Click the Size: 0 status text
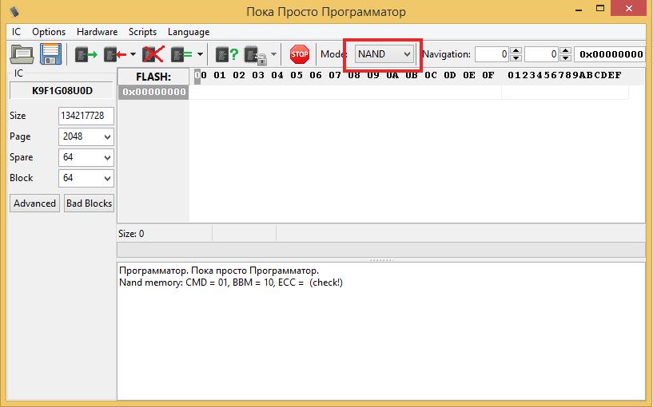This screenshot has height=407, width=653. 131,234
